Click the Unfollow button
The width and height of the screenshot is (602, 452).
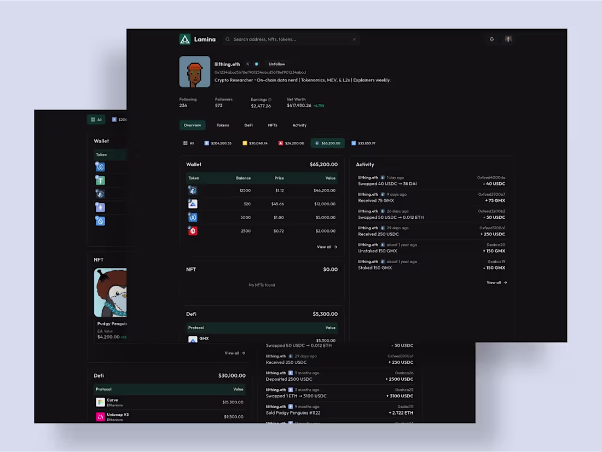[x=277, y=64]
